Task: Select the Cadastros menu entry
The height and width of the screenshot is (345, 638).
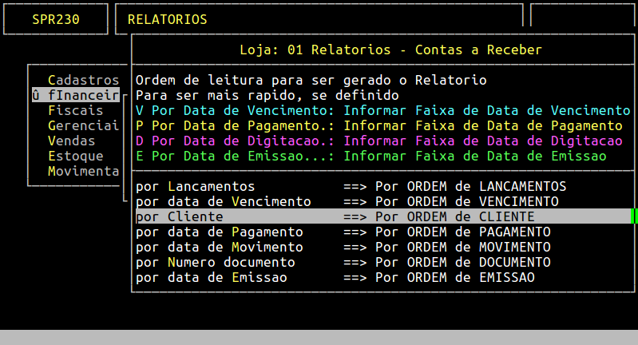Action: pyautogui.click(x=83, y=80)
